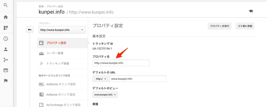Click 管理 breadcrumb link
Screen dimensions: 267x107
[x=41, y=7]
